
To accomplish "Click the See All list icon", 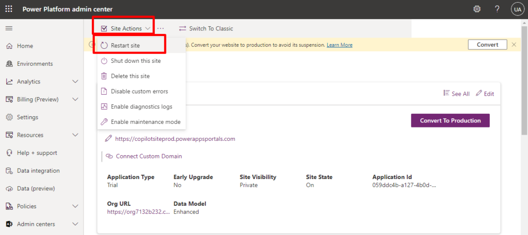I will pyautogui.click(x=447, y=93).
